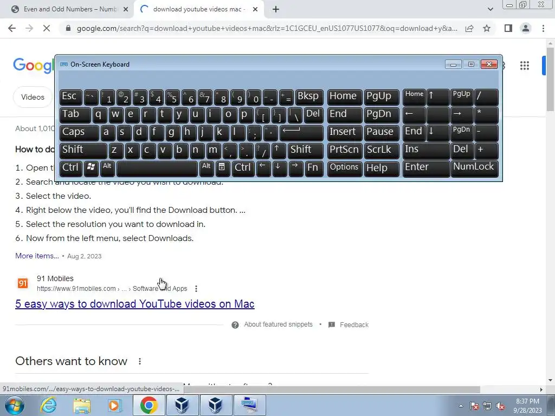Viewport: 555px width, 416px height.
Task: Open the Windows Start button
Action: (15, 405)
